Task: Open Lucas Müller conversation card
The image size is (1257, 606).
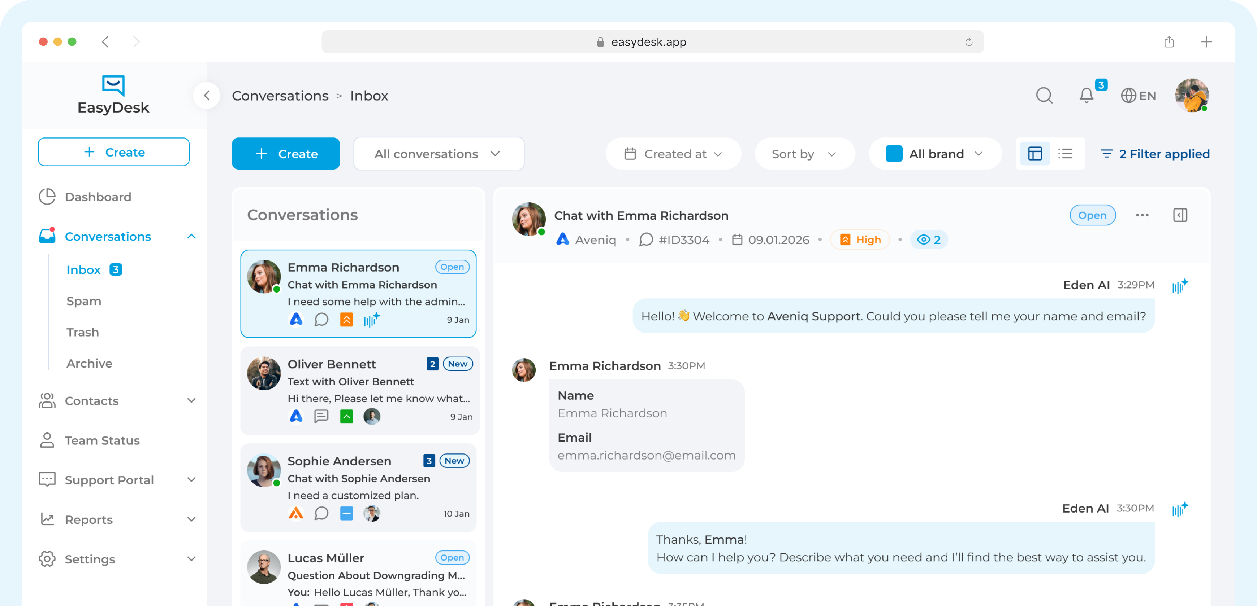Action: coord(358,574)
